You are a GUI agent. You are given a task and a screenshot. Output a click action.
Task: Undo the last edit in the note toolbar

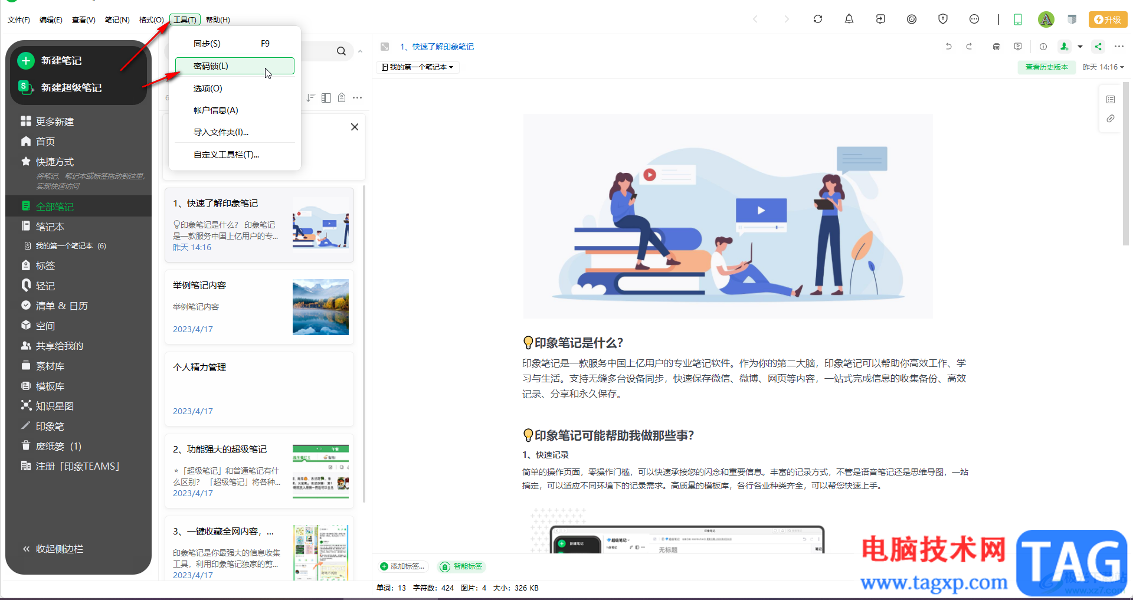pyautogui.click(x=949, y=47)
